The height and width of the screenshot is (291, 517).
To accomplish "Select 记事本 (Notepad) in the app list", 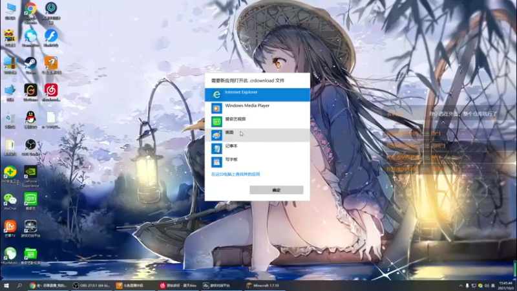I will [257, 149].
